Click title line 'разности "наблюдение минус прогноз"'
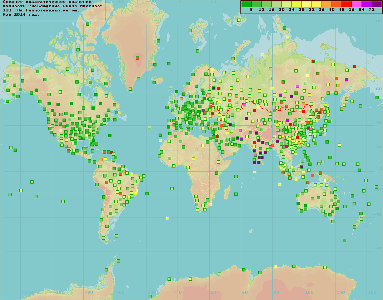Image resolution: width=383 pixels, height=300 pixels. point(53,6)
